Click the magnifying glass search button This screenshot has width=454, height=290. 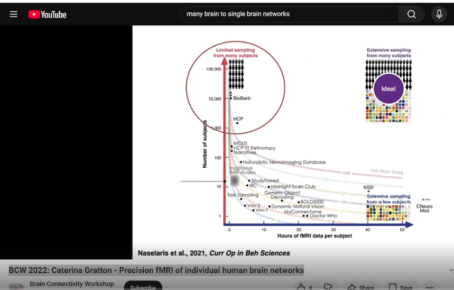pos(411,14)
